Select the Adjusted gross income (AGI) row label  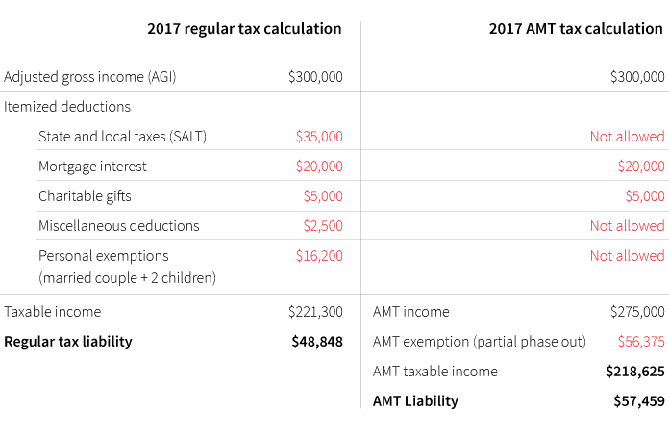coord(90,77)
